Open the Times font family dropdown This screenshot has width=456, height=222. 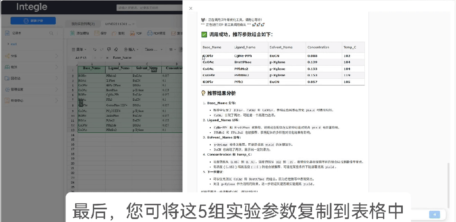pos(153,49)
